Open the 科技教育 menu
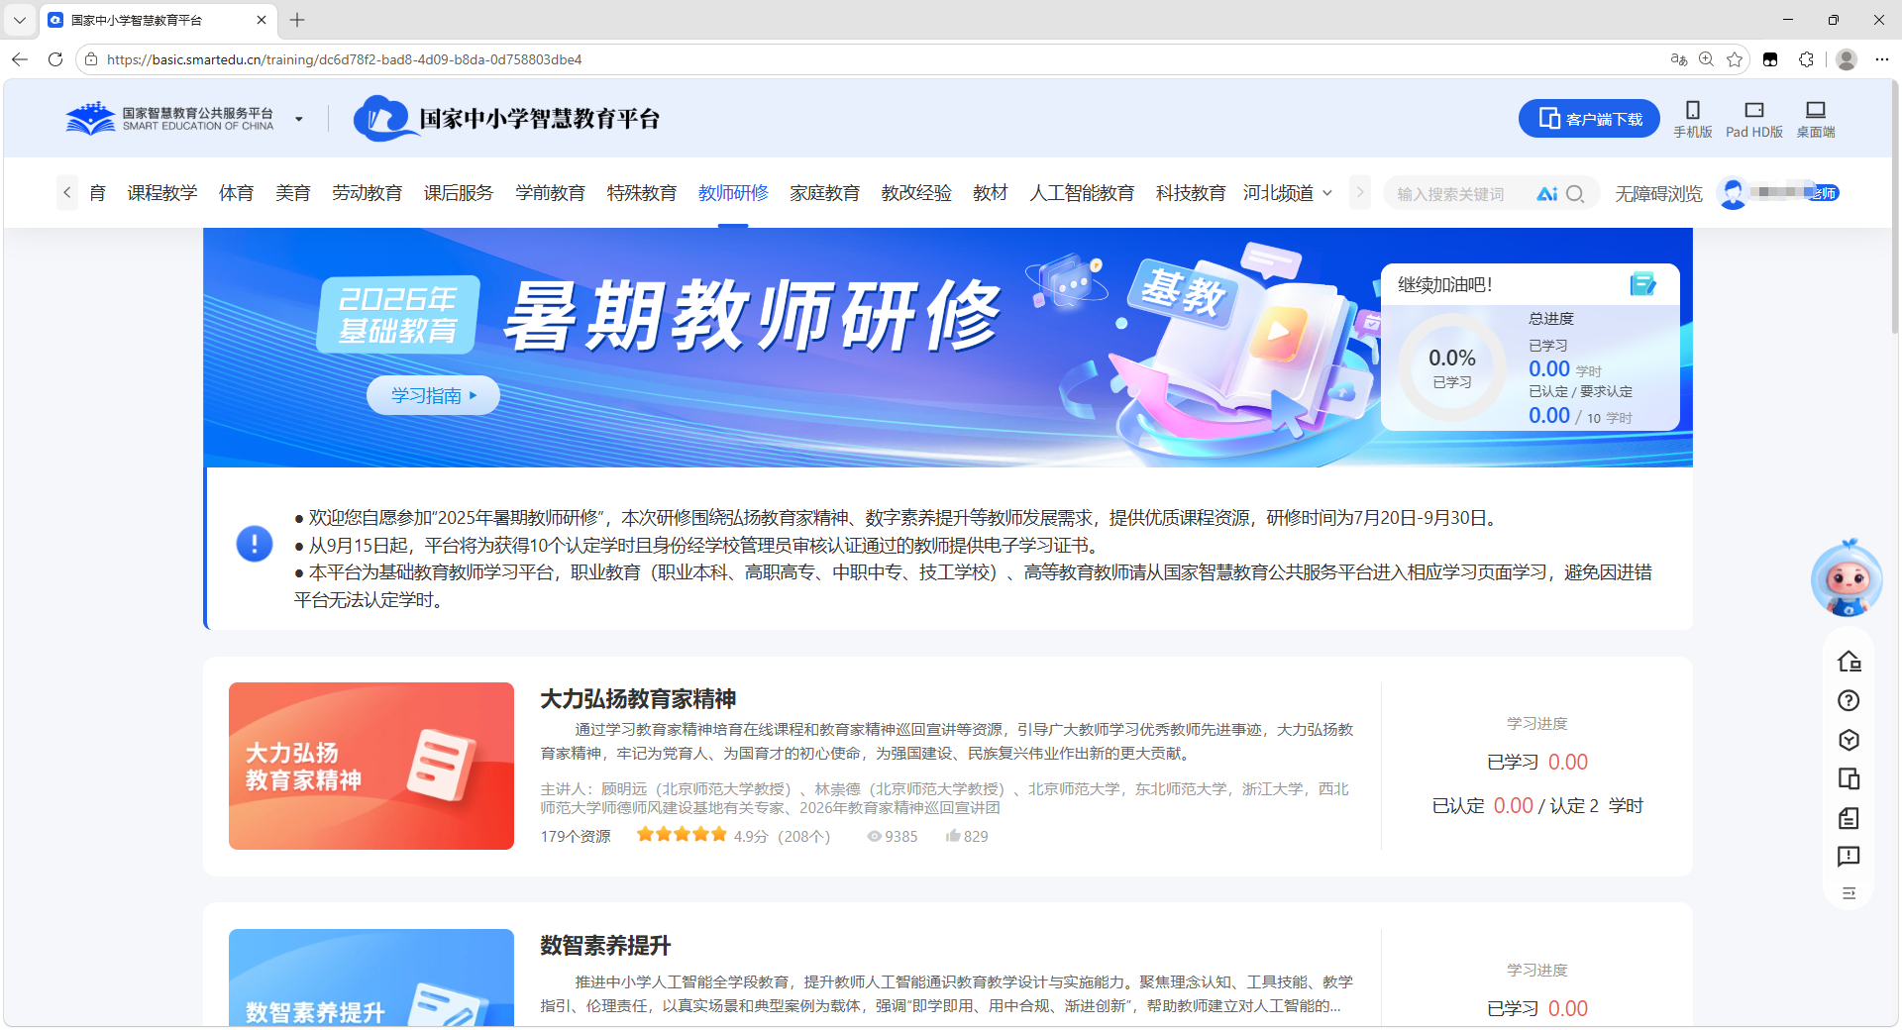The height and width of the screenshot is (1030, 1902). 1191,193
